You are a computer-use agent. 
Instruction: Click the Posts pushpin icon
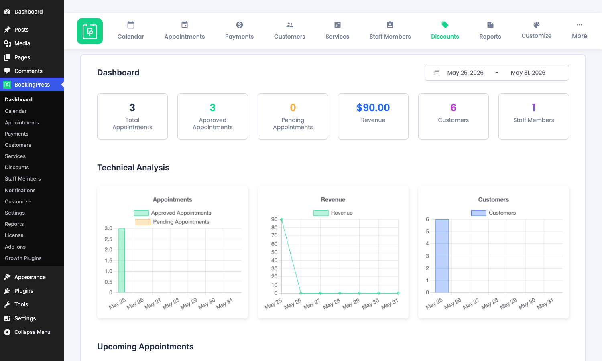pyautogui.click(x=7, y=30)
